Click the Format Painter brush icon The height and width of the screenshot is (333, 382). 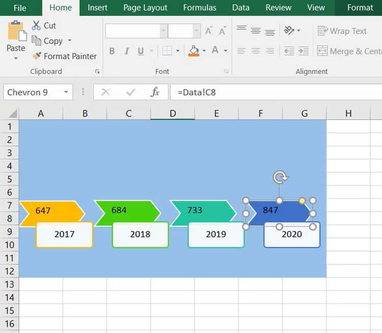click(37, 56)
